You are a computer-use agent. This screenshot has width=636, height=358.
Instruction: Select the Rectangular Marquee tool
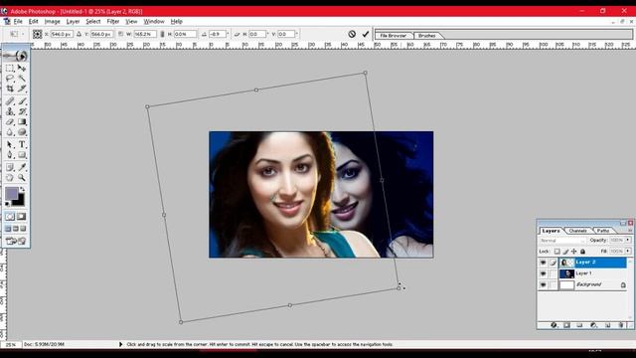[10, 68]
